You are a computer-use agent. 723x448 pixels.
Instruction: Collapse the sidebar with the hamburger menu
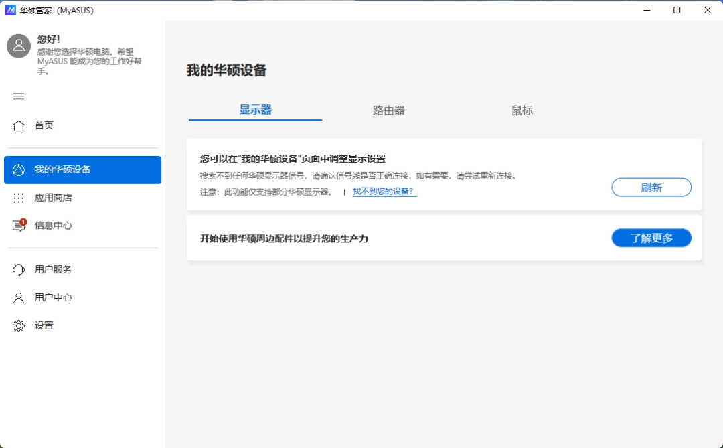pos(18,96)
